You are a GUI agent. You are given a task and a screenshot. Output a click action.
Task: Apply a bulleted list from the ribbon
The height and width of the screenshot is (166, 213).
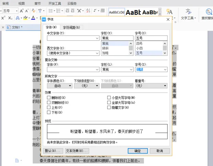pyautogui.click(x=51, y=11)
